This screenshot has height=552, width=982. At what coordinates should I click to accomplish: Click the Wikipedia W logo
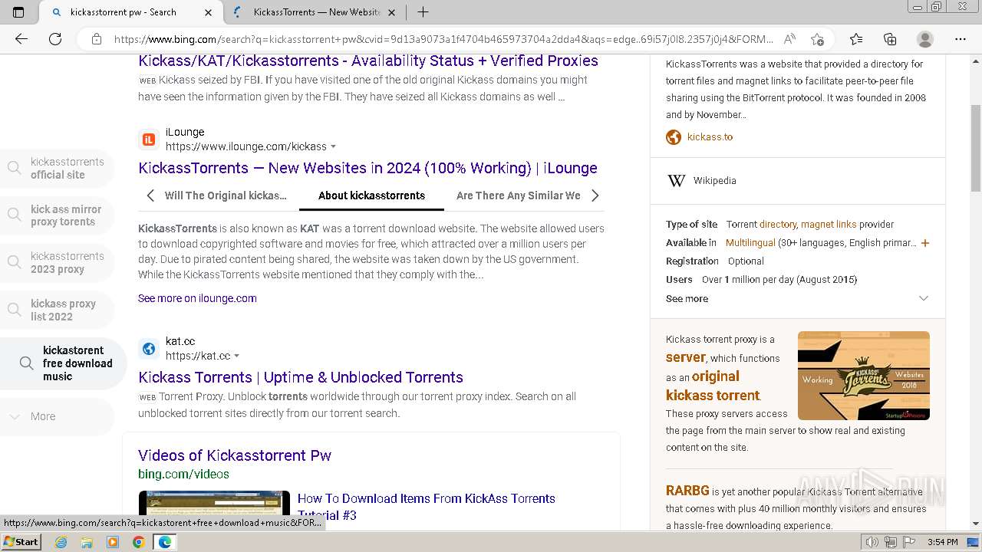676,181
